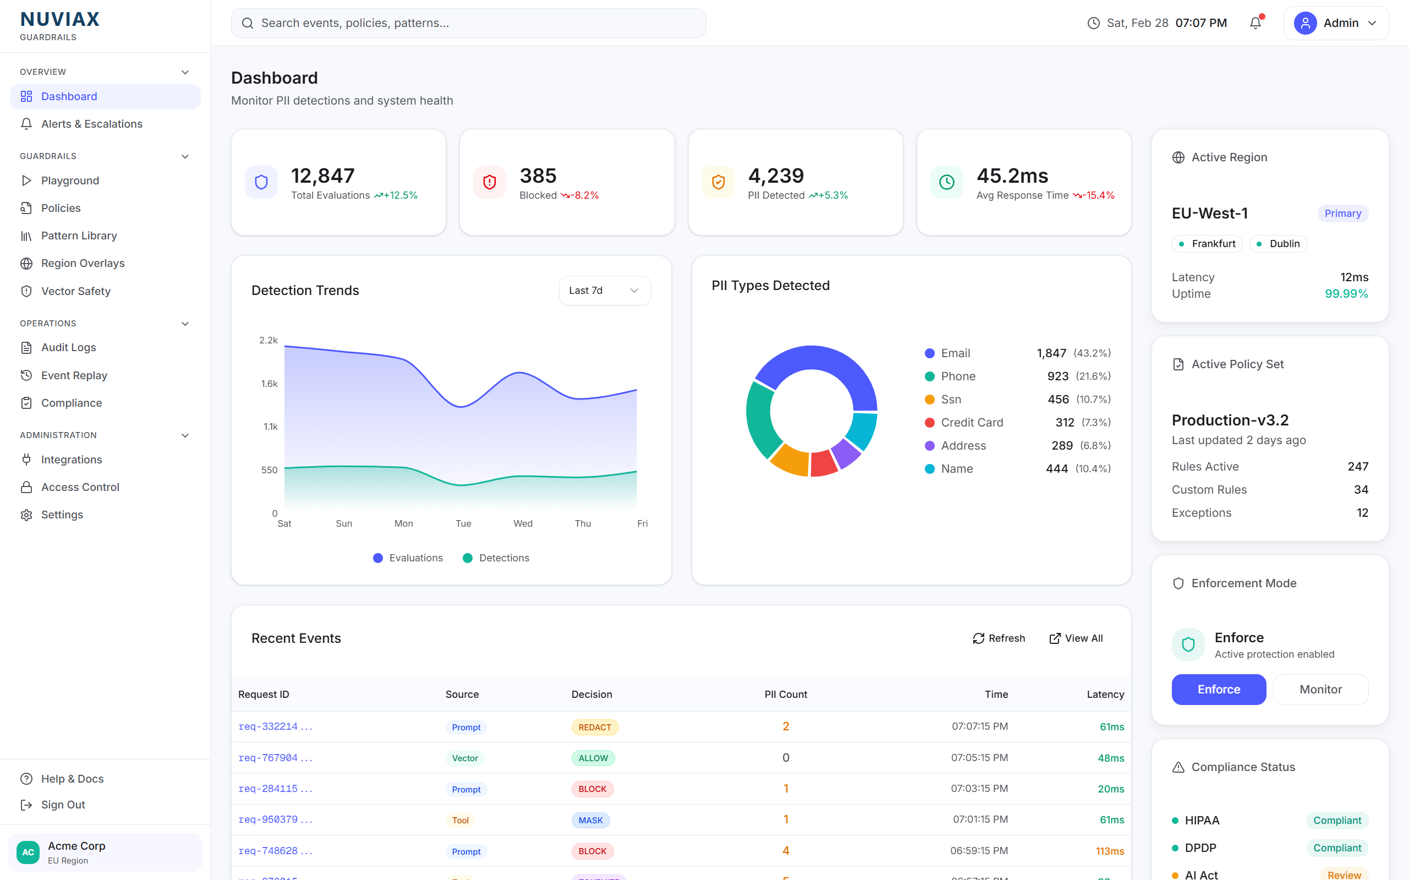This screenshot has height=880, width=1409.
Task: Click the Avg Response Time clock icon
Action: coord(946,182)
